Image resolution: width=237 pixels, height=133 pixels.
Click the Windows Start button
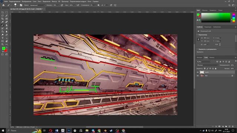[3, 130]
